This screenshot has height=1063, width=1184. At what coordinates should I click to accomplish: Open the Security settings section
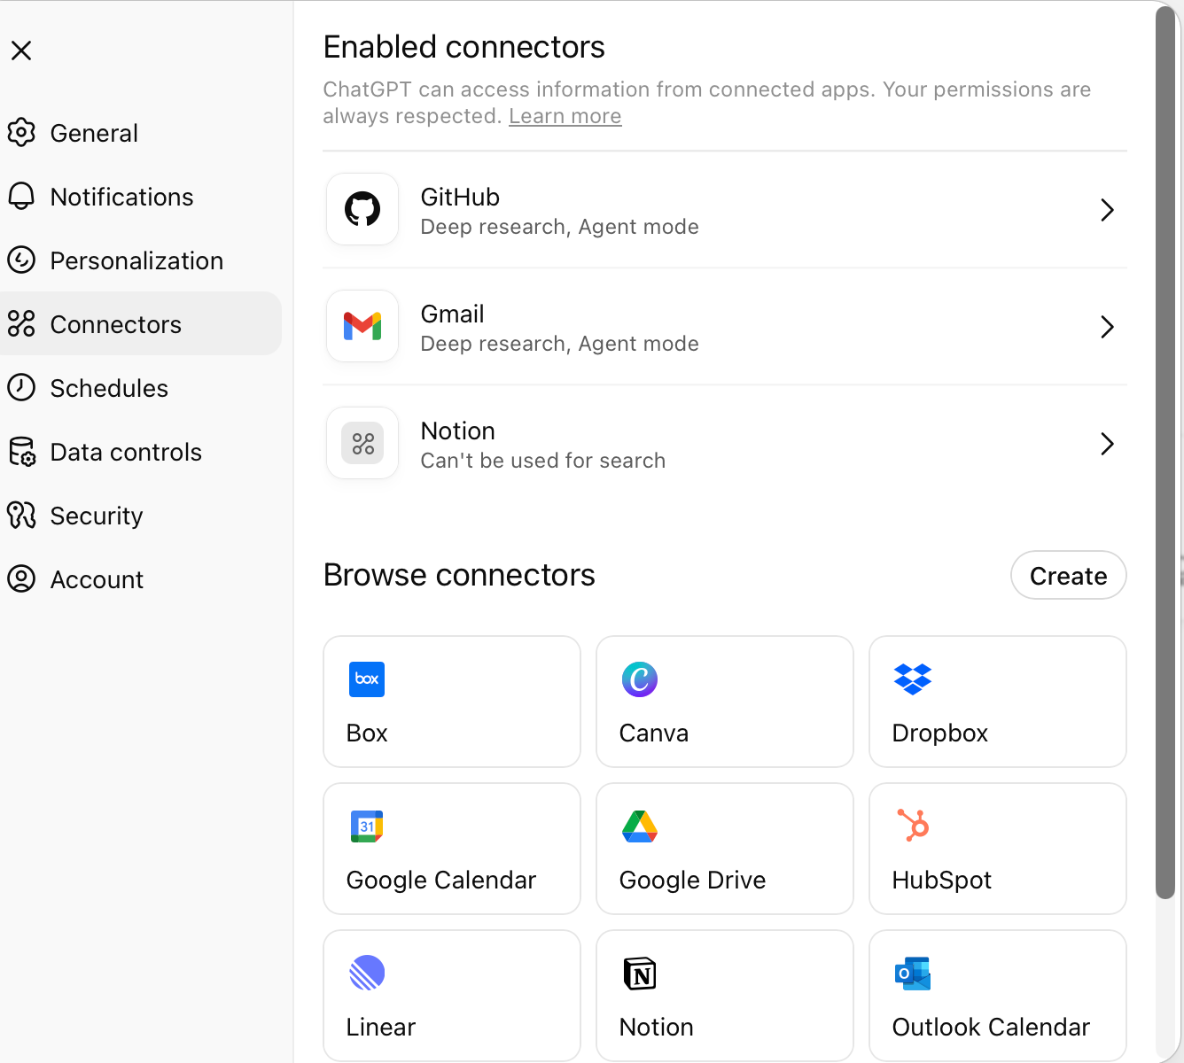[x=141, y=516]
